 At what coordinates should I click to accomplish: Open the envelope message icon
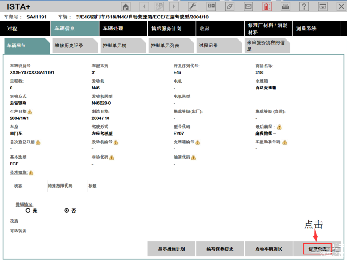tap(248, 6)
